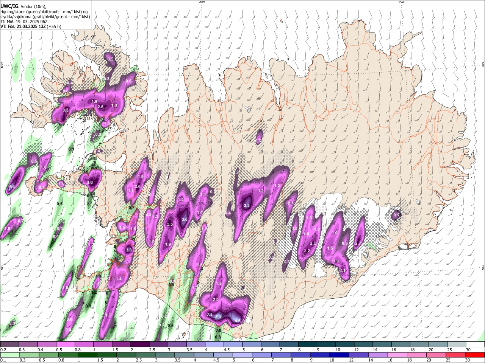Click the 3.6 snowfall value on the map
485x363 pixels.
185,219
